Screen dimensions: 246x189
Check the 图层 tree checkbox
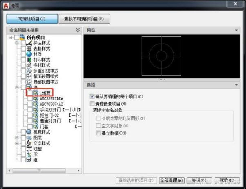click(23, 138)
